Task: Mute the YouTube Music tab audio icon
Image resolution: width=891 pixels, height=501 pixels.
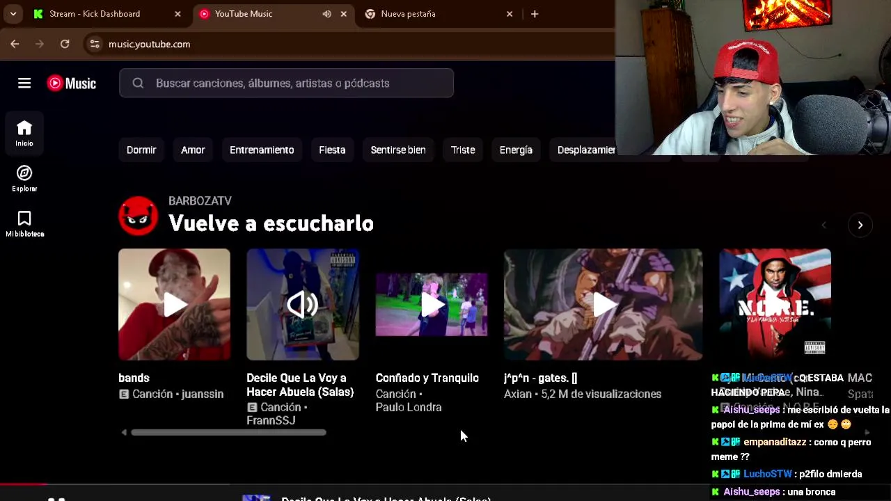Action: pos(326,14)
